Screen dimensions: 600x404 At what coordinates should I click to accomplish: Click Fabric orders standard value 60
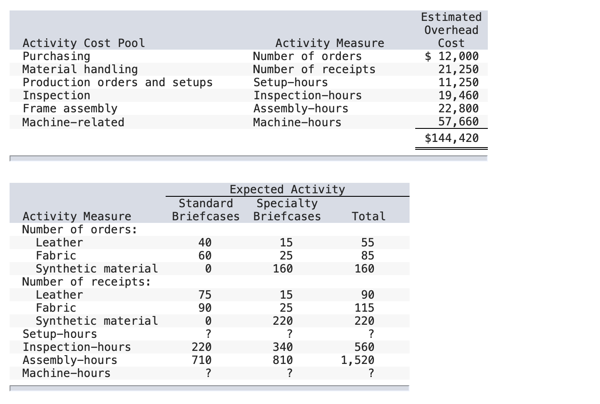click(205, 256)
